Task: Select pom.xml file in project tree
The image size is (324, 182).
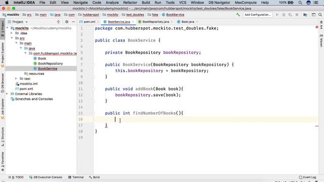Action: click(26, 89)
